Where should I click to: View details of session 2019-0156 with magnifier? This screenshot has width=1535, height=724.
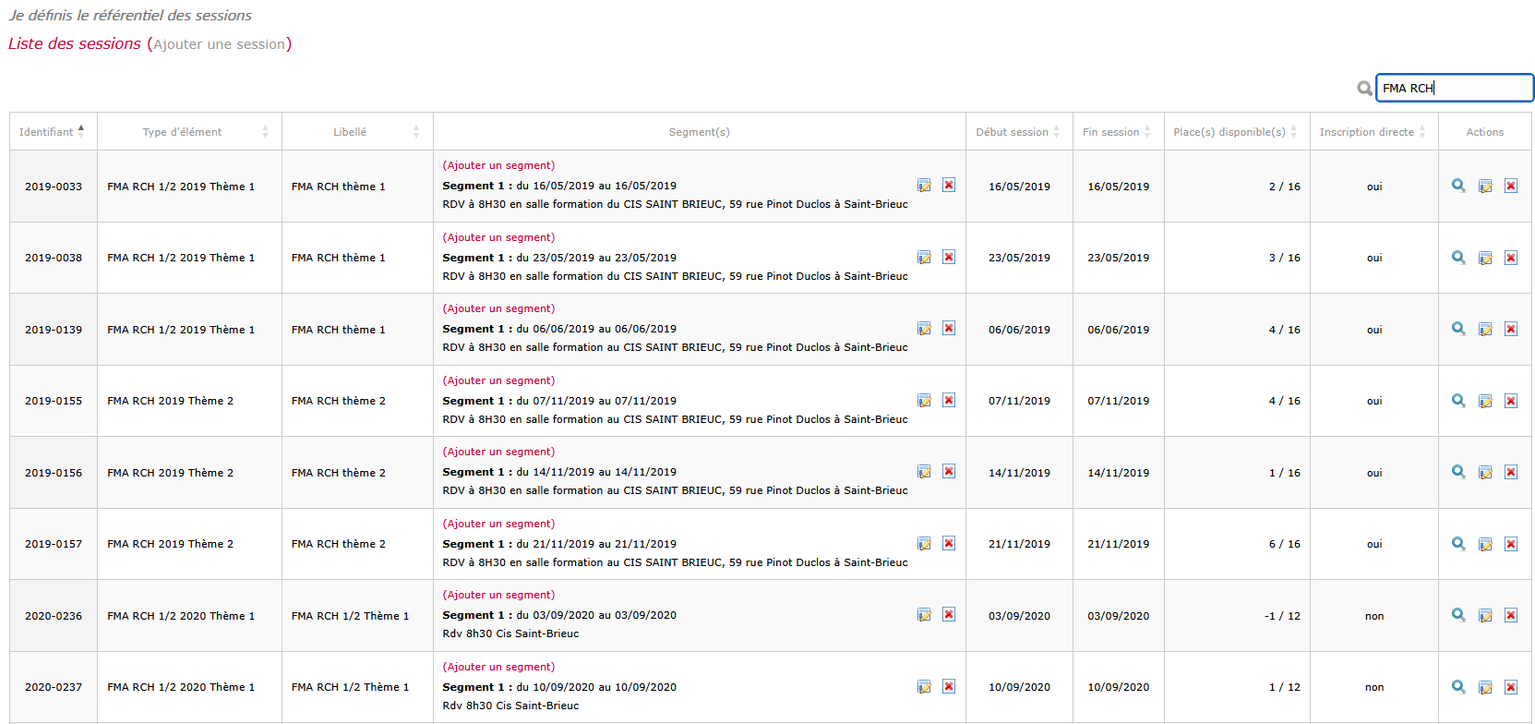1458,472
